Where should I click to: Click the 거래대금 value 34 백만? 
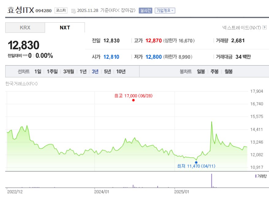[243, 57]
